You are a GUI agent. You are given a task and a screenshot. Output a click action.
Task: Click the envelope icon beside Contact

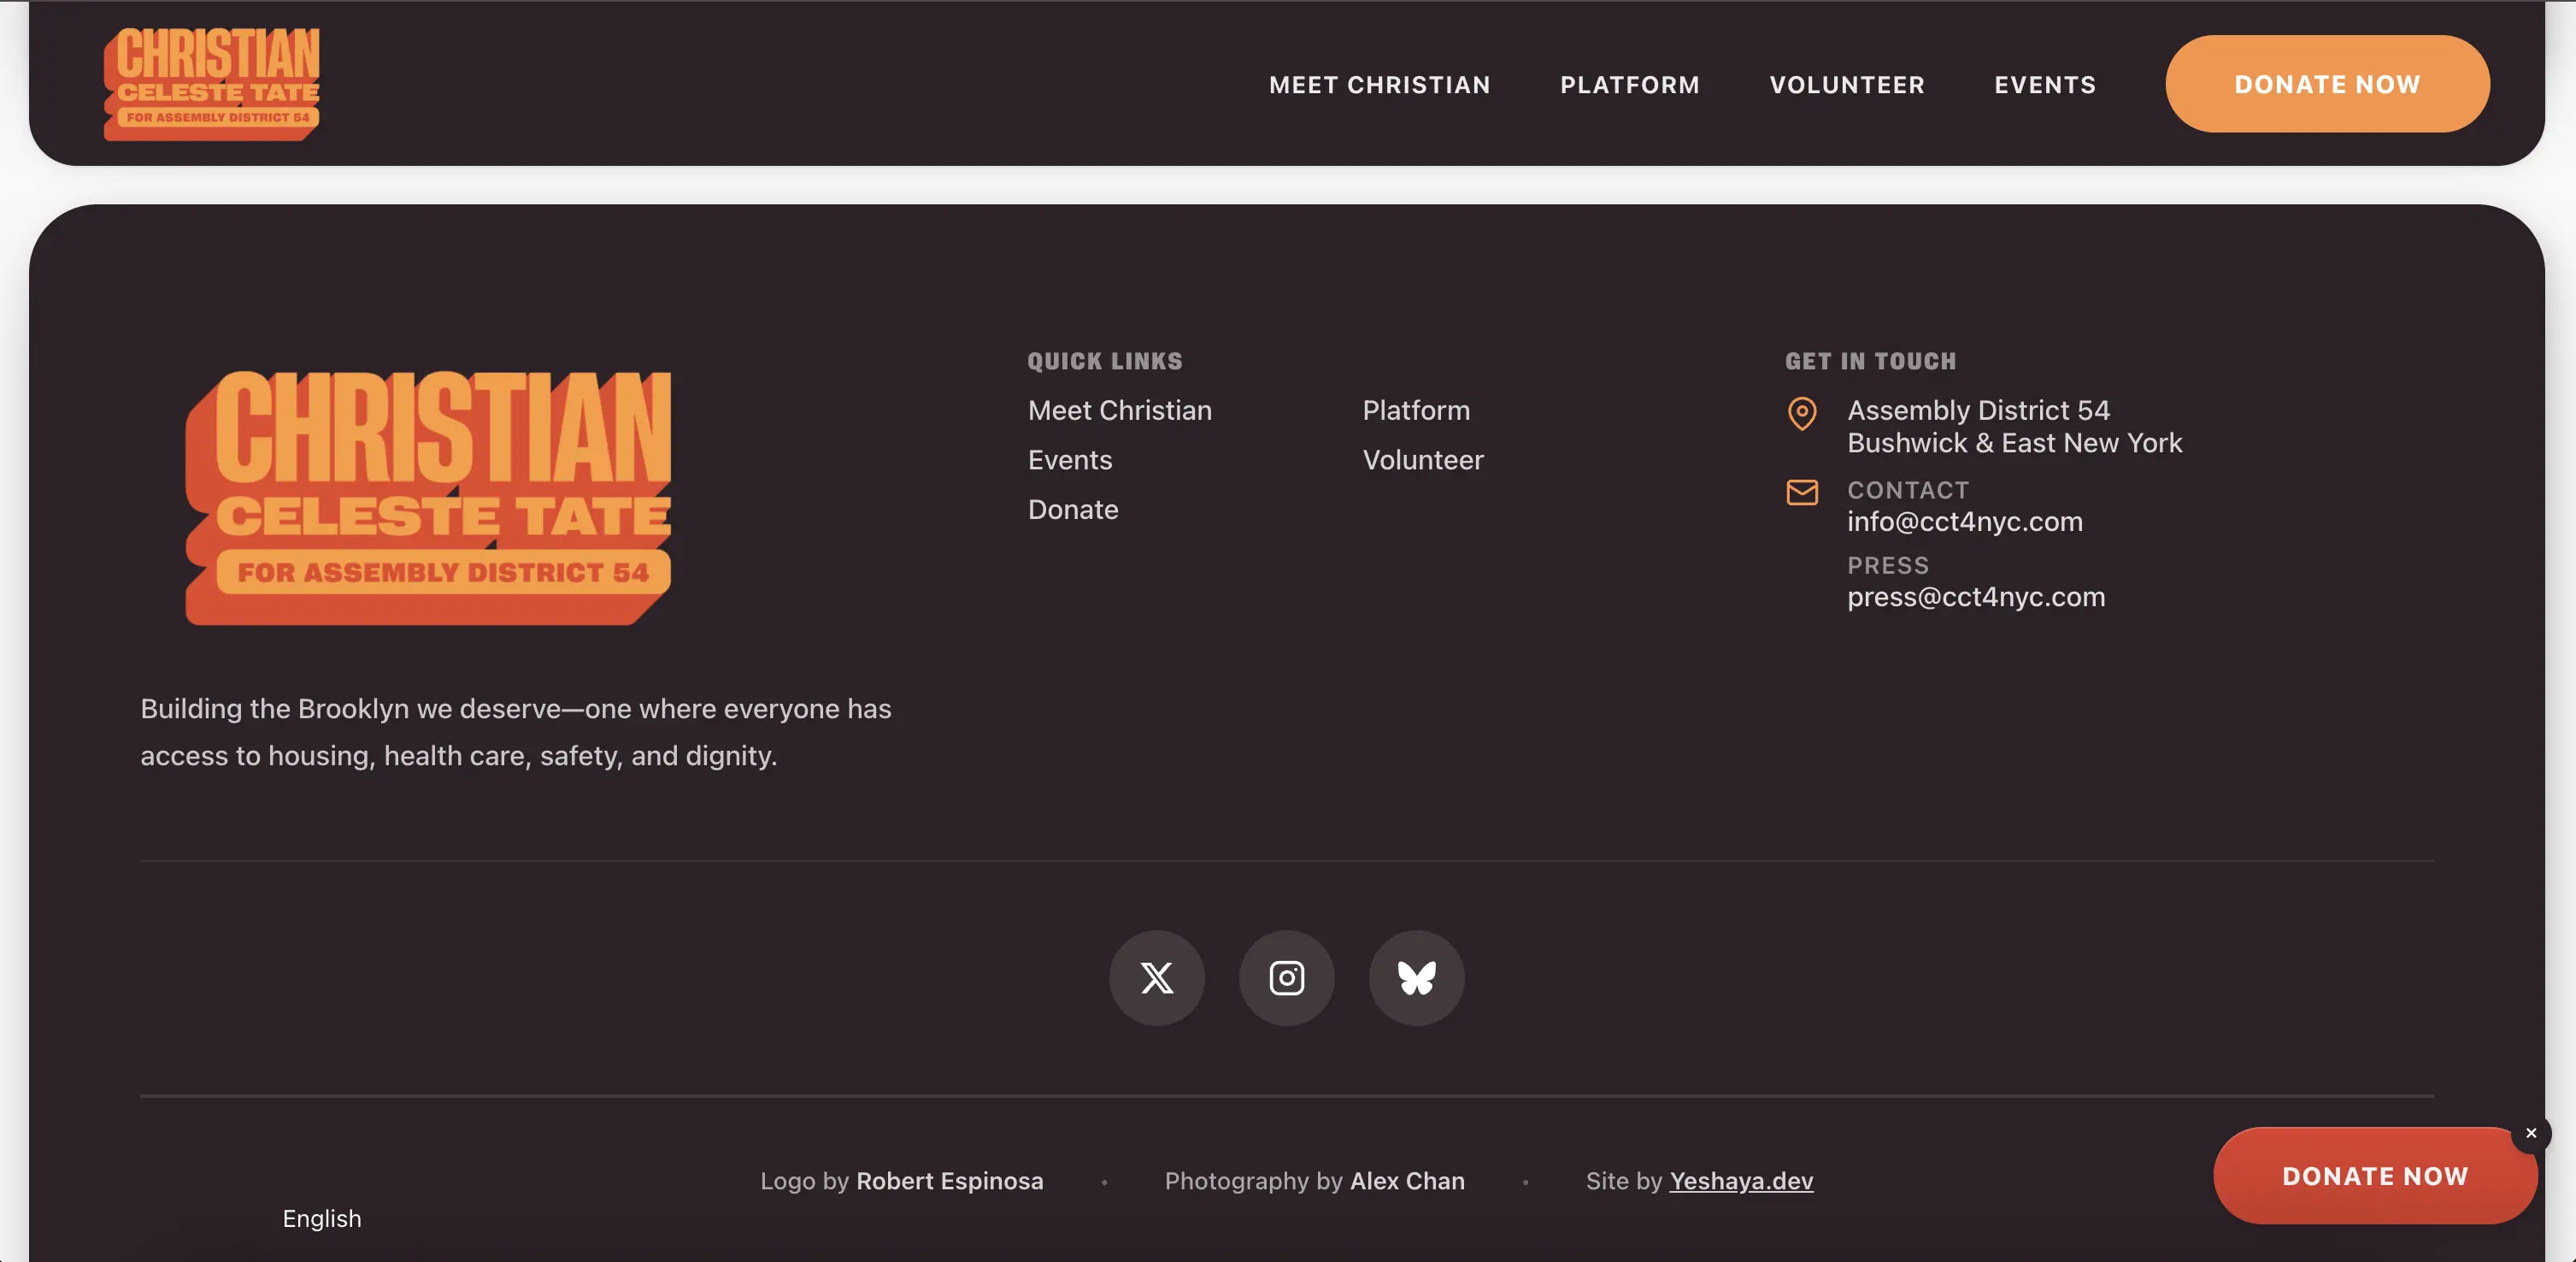pyautogui.click(x=1801, y=493)
